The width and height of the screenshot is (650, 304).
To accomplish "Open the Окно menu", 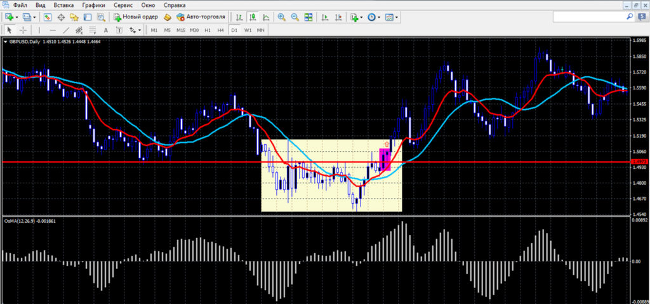I will tap(148, 5).
